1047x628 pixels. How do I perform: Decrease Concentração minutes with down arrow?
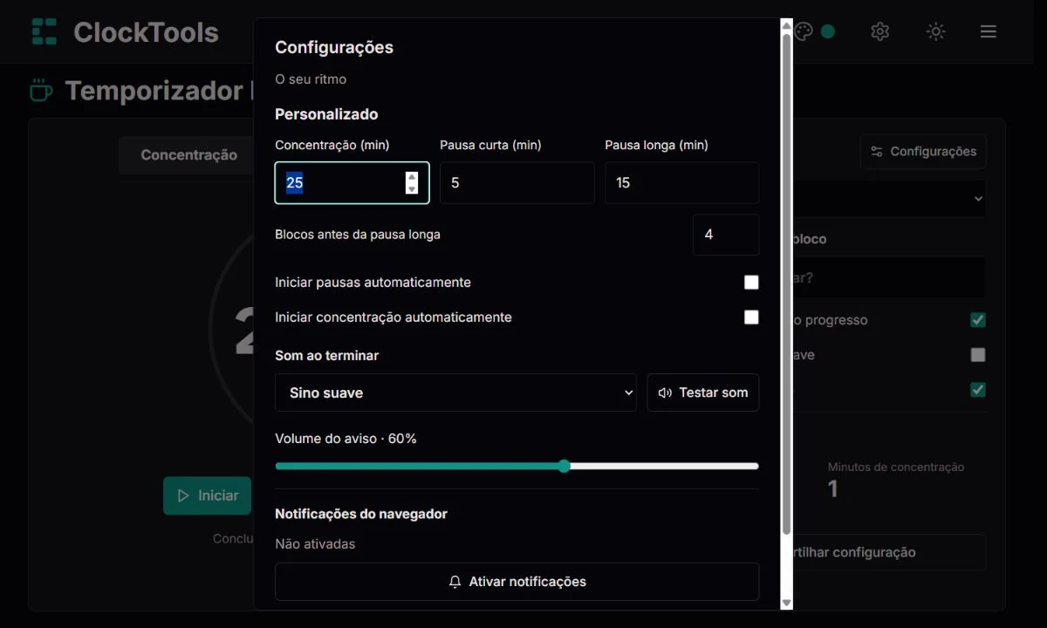tap(412, 188)
